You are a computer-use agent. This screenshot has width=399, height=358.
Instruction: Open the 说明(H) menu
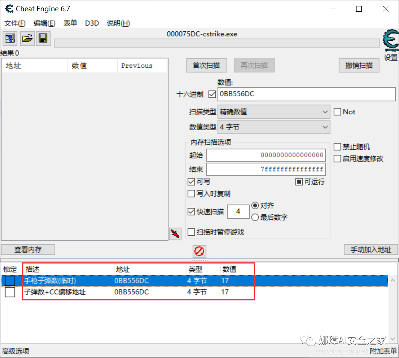point(118,23)
